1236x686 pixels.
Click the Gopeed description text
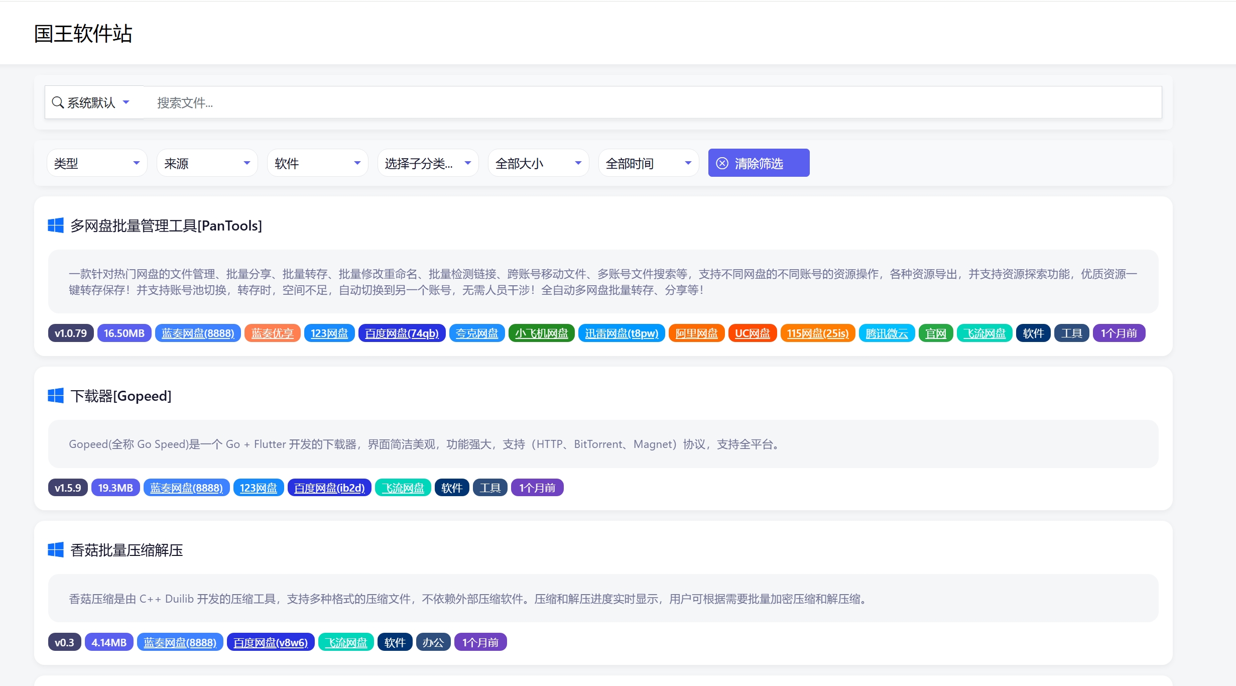[x=426, y=444]
